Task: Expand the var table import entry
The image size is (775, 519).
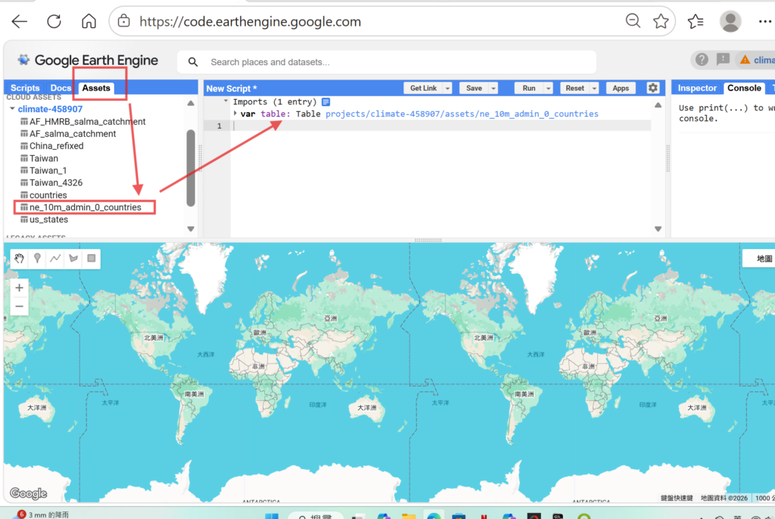Action: coord(235,113)
